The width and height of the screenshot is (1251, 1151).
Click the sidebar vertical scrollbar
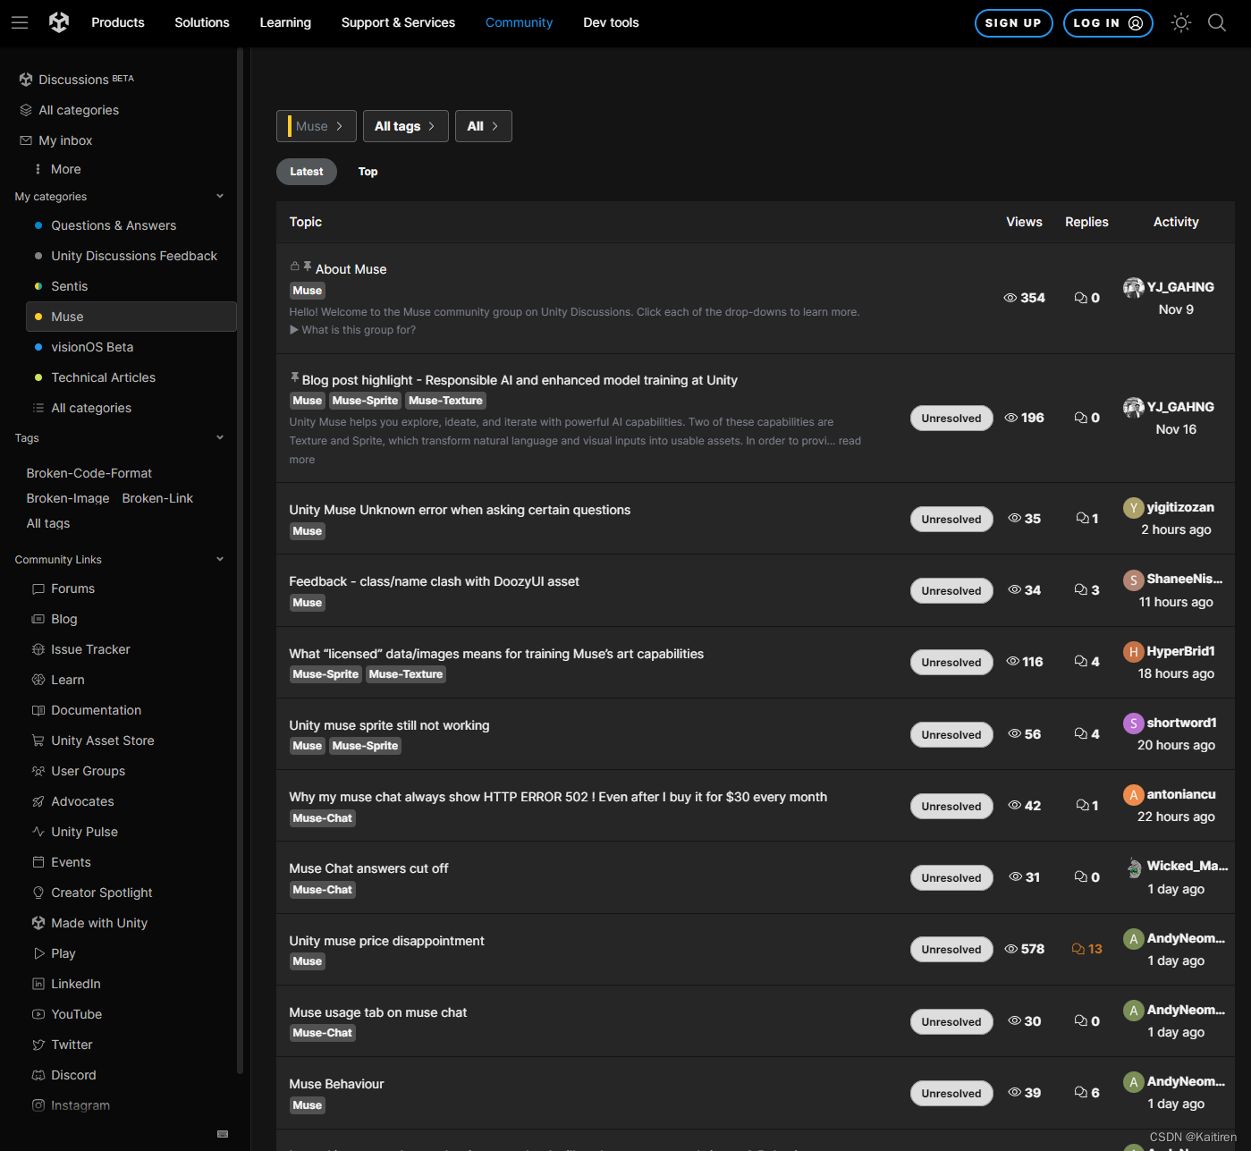tap(240, 561)
